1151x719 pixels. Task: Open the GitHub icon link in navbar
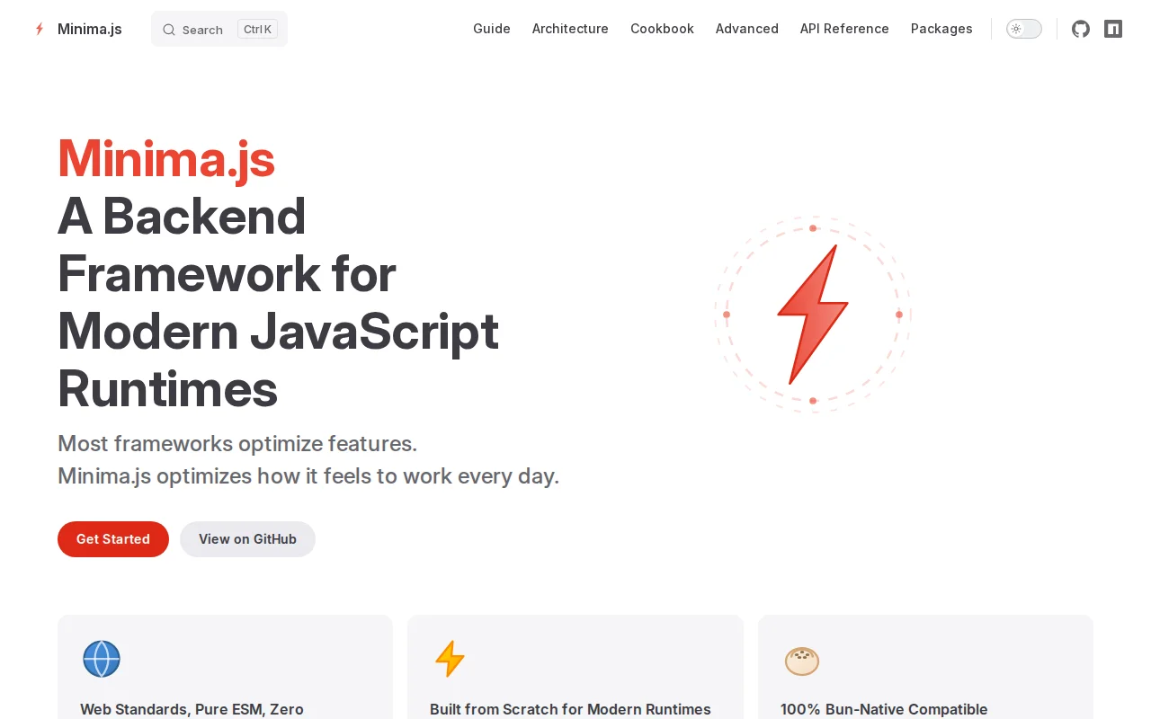click(x=1081, y=29)
